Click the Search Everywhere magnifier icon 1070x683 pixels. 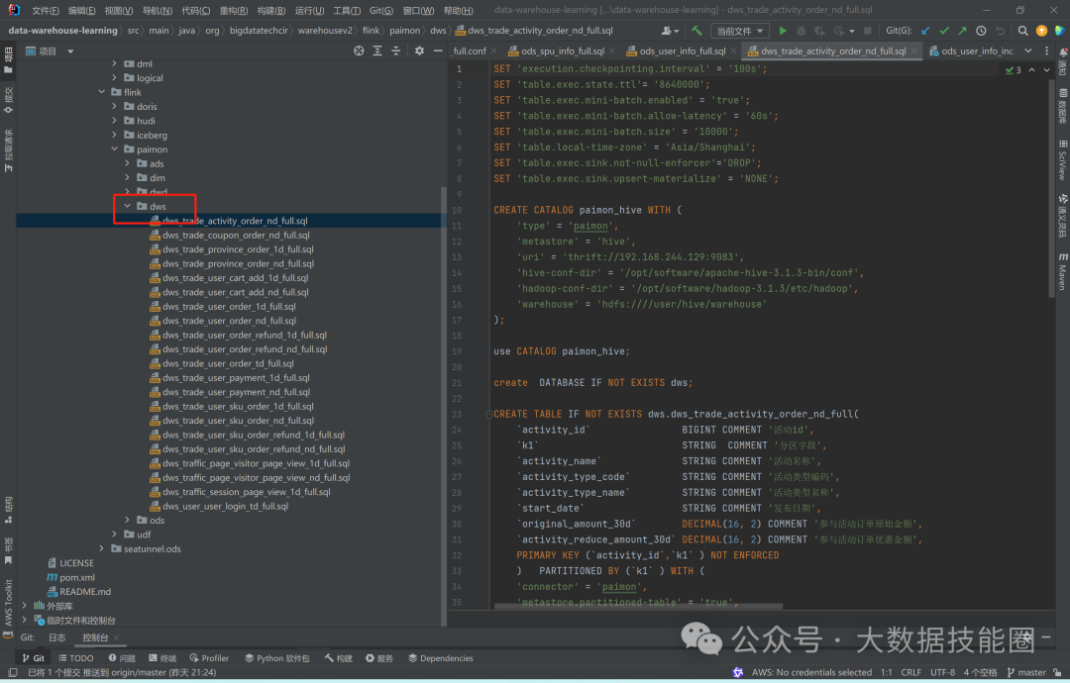coord(1022,31)
